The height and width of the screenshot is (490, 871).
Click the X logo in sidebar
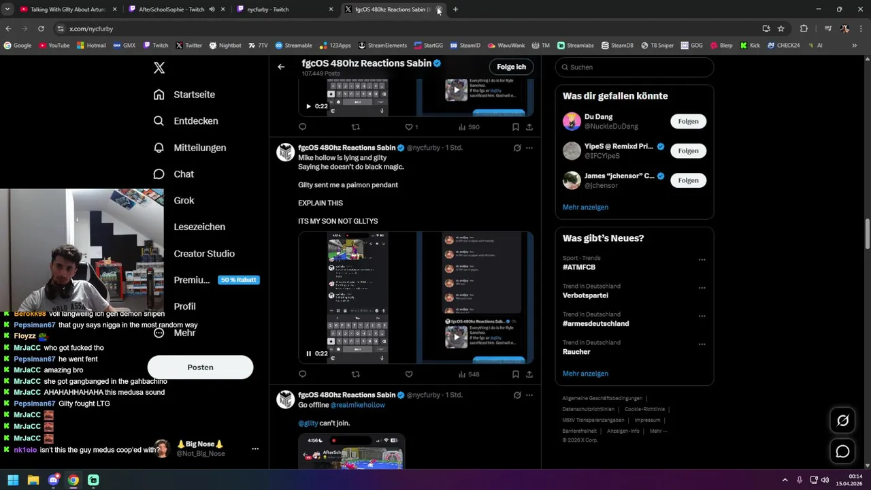point(159,67)
